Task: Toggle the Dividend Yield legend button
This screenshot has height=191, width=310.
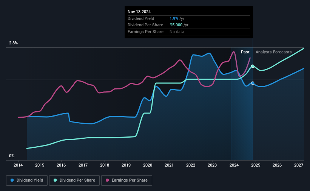Action: tap(27, 180)
